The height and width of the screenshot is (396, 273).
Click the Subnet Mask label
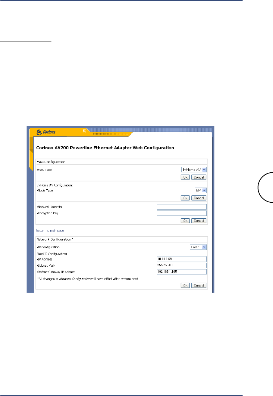pyautogui.click(x=46, y=266)
